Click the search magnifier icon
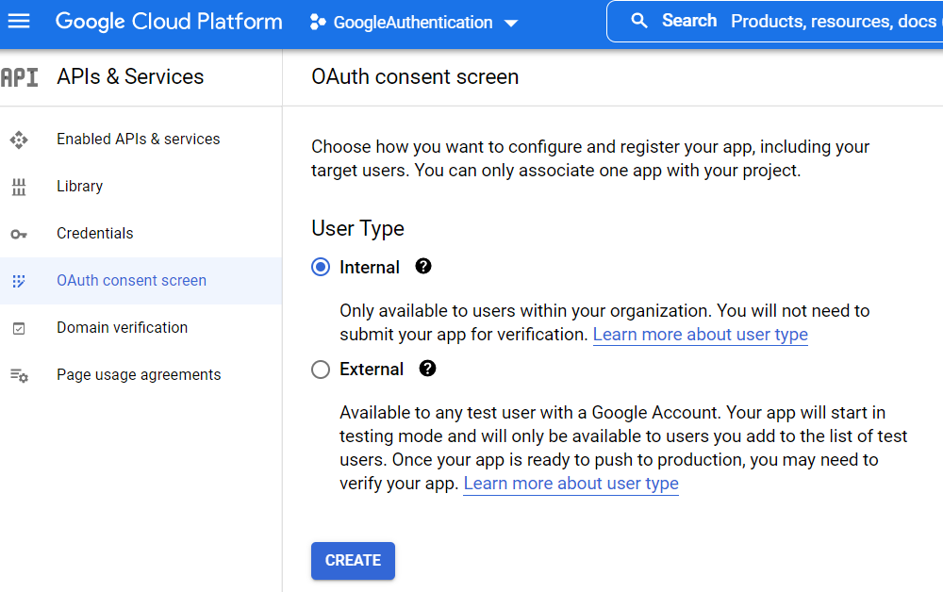This screenshot has width=943, height=592. [638, 21]
